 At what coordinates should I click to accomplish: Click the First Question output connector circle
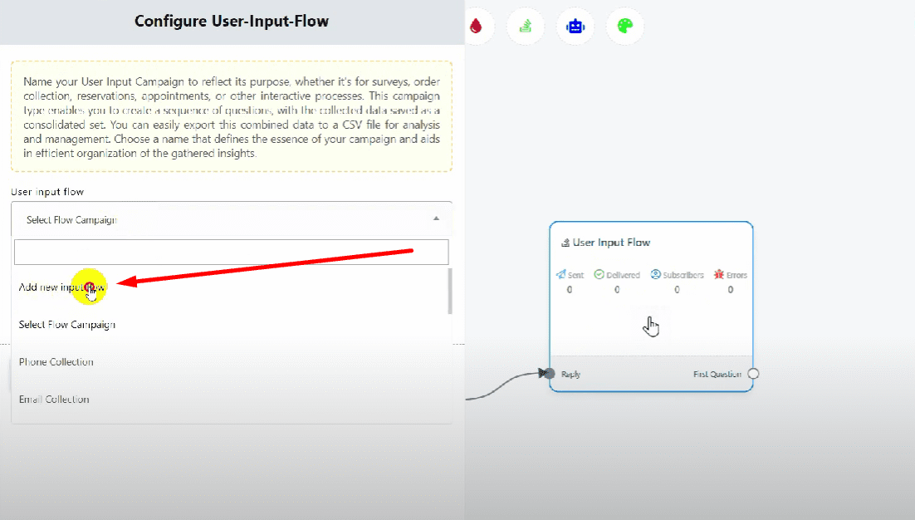[x=753, y=374]
